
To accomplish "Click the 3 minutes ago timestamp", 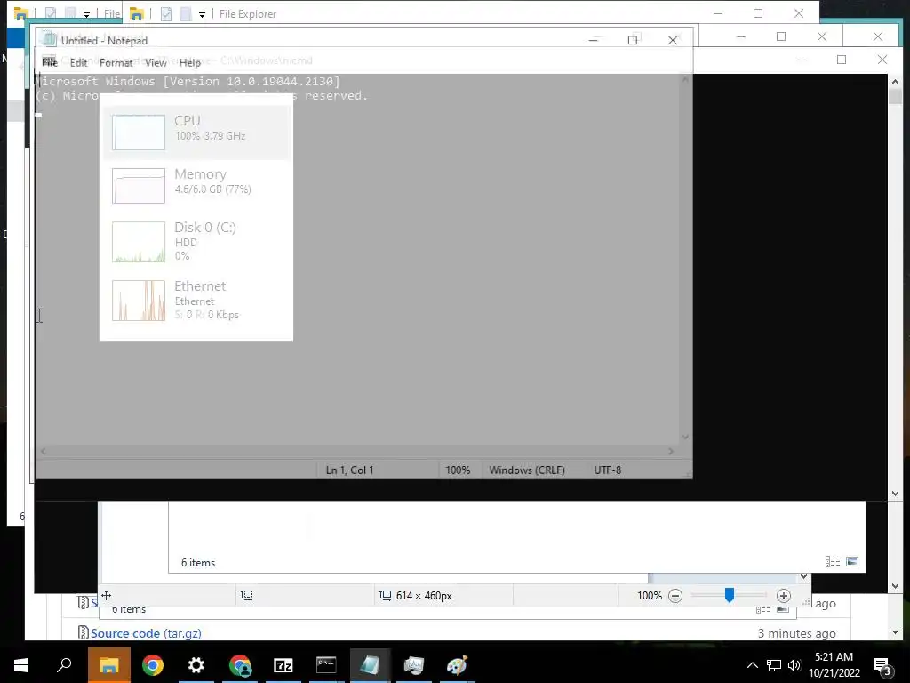I will click(796, 633).
